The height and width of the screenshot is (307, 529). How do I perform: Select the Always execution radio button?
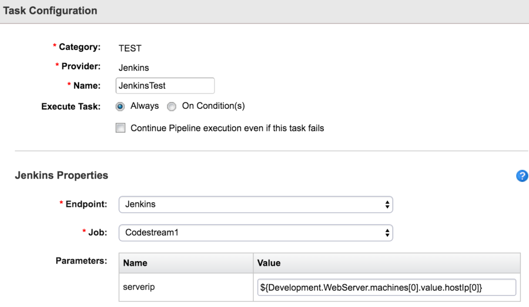[x=119, y=106]
